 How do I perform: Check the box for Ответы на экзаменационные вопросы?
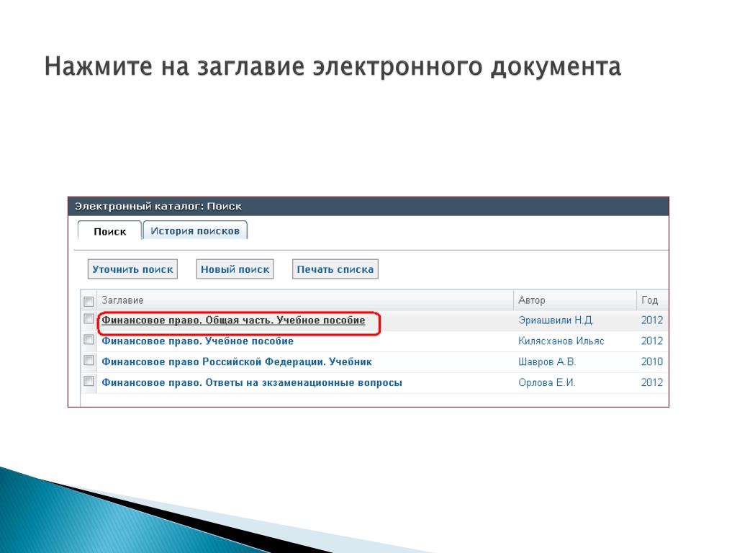[89, 381]
